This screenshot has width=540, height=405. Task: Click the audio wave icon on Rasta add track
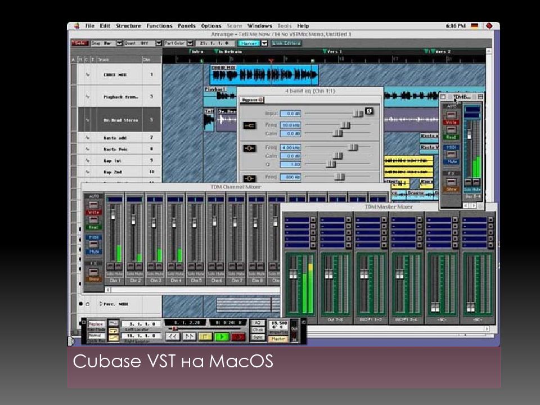tap(88, 138)
